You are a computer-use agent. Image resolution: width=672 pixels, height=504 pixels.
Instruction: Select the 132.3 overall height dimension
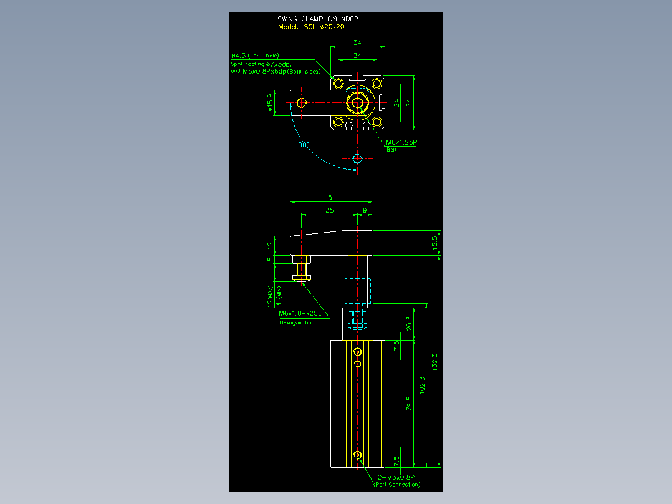point(434,362)
